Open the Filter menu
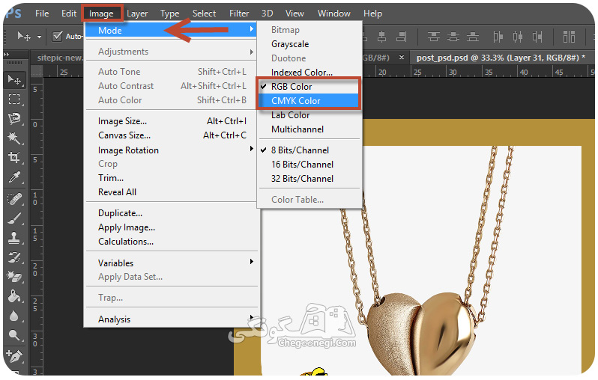 (x=239, y=13)
